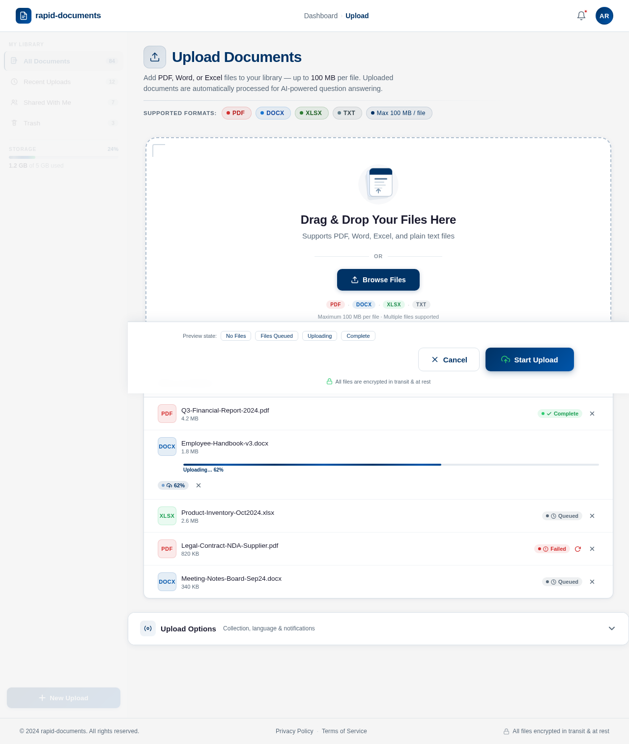
Task: Select the No Files preview state
Action: point(235,336)
